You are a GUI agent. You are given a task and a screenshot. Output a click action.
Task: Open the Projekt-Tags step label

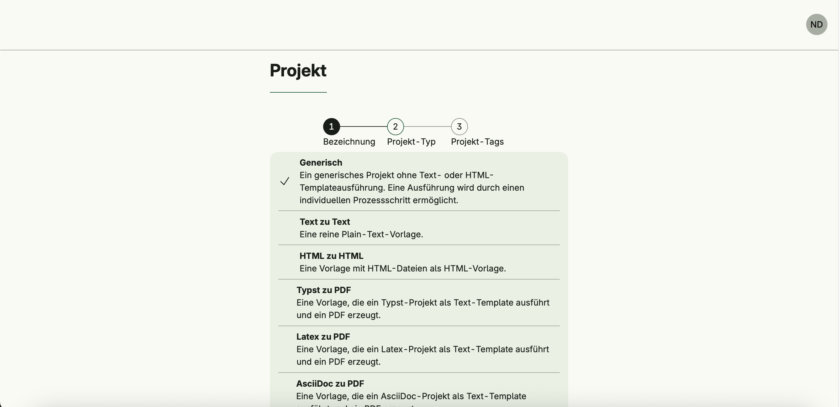[x=477, y=142]
